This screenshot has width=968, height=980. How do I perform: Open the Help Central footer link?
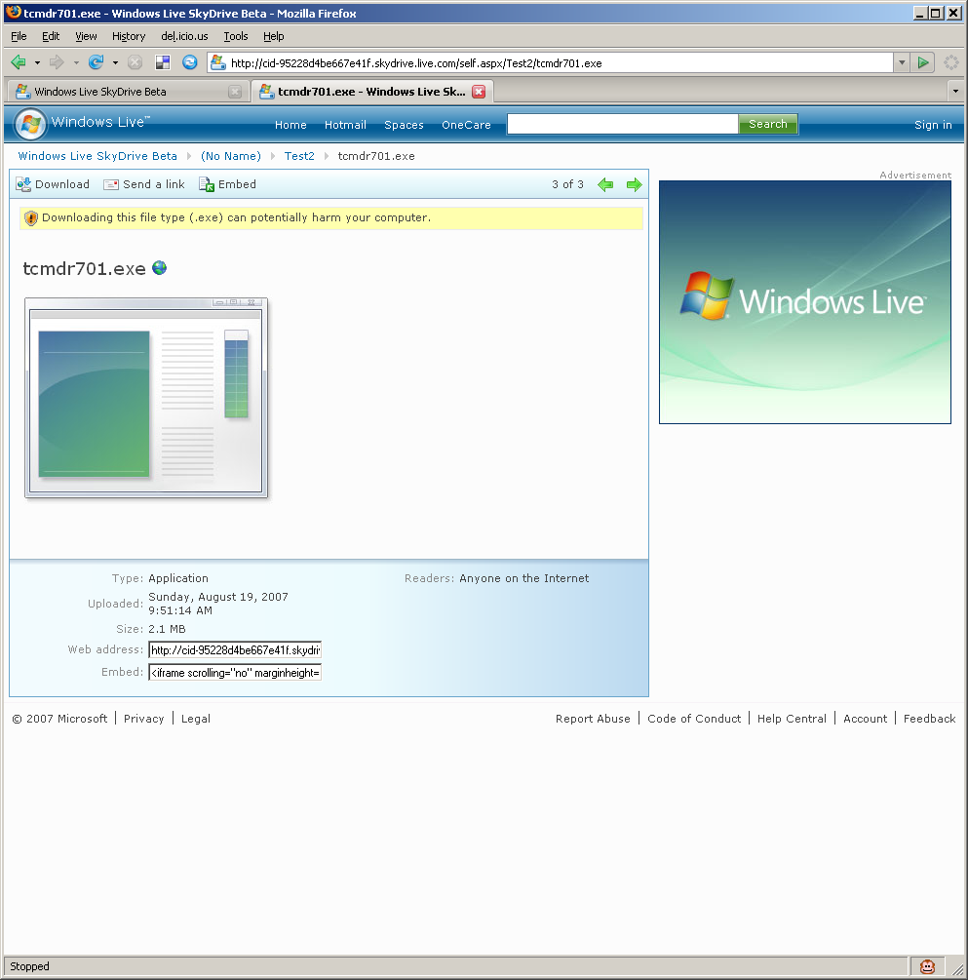[792, 719]
